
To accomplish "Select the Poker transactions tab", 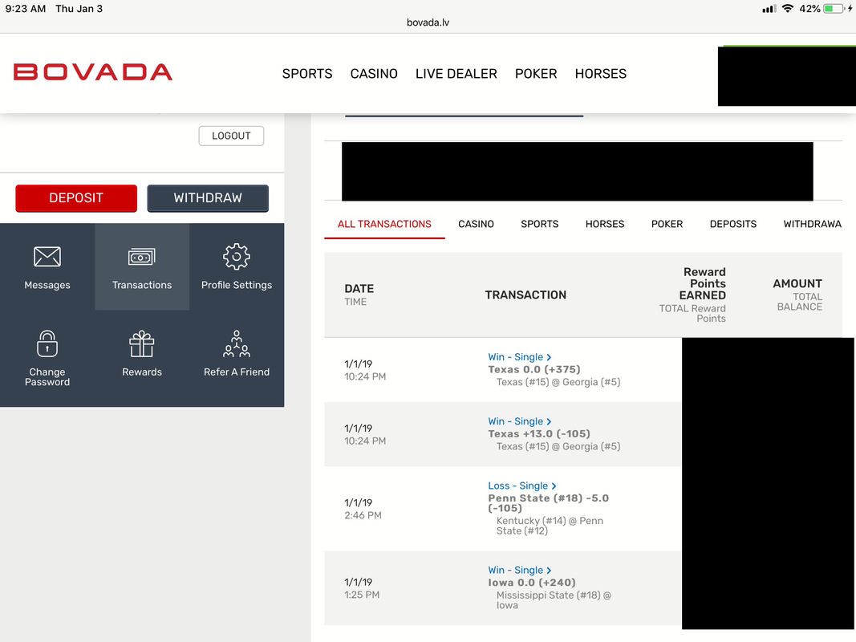I will [667, 224].
